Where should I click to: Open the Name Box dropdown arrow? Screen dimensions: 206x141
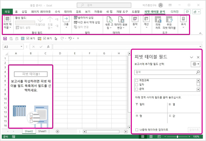coord(21,47)
